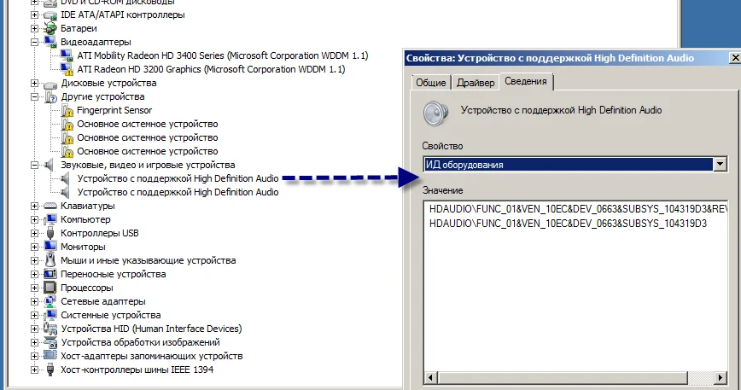Click the Дисковые устройства drive icon
Viewport: 741px width, 390px height.
click(50, 84)
